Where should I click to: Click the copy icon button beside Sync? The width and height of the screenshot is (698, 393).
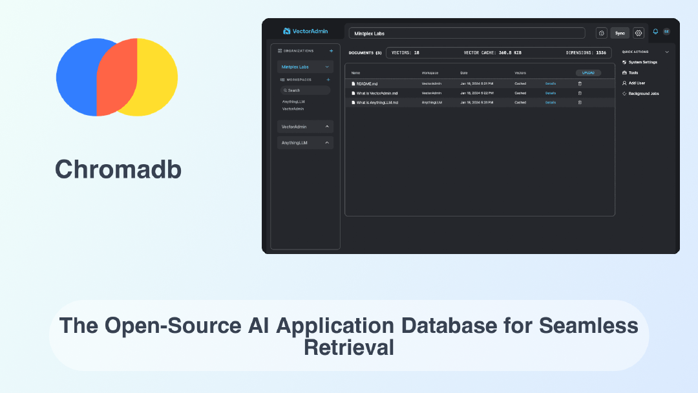tap(602, 33)
